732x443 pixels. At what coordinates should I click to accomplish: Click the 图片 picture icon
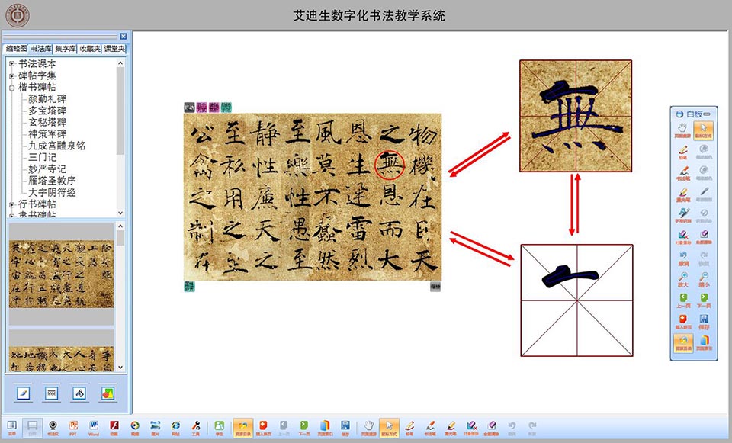coord(156,427)
